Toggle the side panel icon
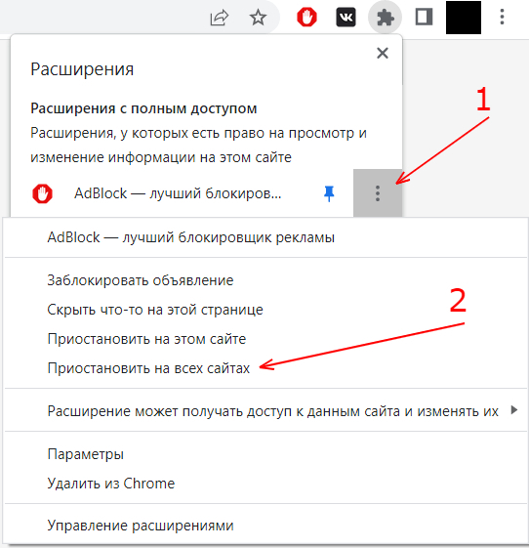 (424, 18)
